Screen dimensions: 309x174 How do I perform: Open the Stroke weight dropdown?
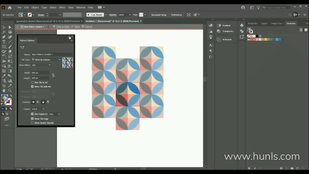(60, 15)
